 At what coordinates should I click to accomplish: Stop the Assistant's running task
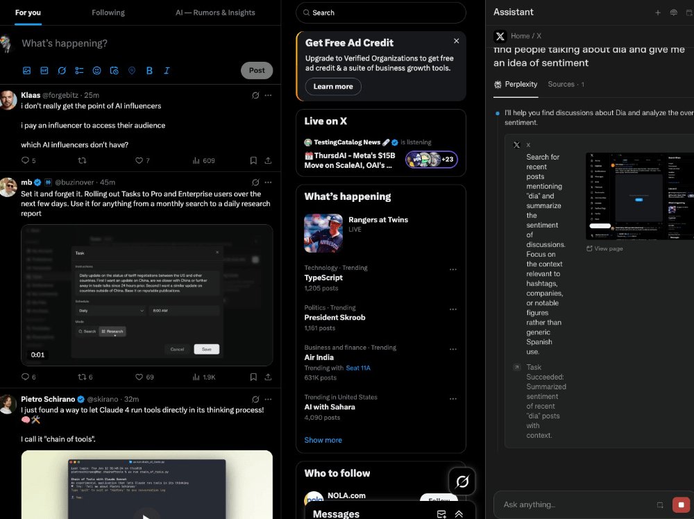point(681,504)
